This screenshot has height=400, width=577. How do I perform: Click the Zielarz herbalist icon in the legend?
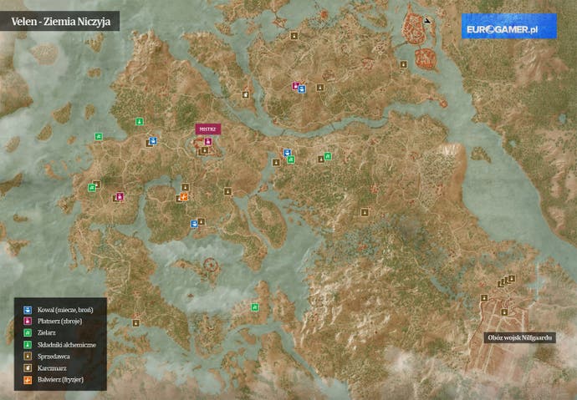(x=28, y=333)
